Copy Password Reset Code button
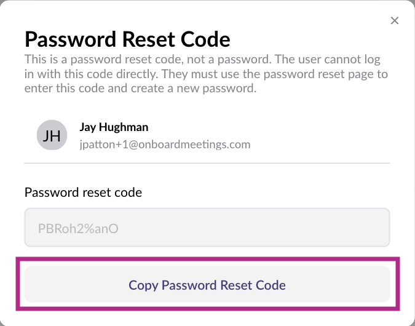The width and height of the screenshot is (415, 326). [x=207, y=285]
